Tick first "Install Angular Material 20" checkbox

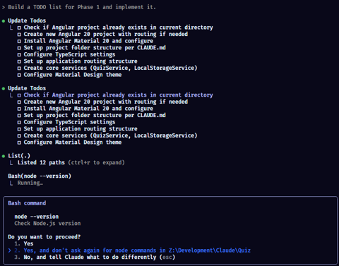(19, 42)
